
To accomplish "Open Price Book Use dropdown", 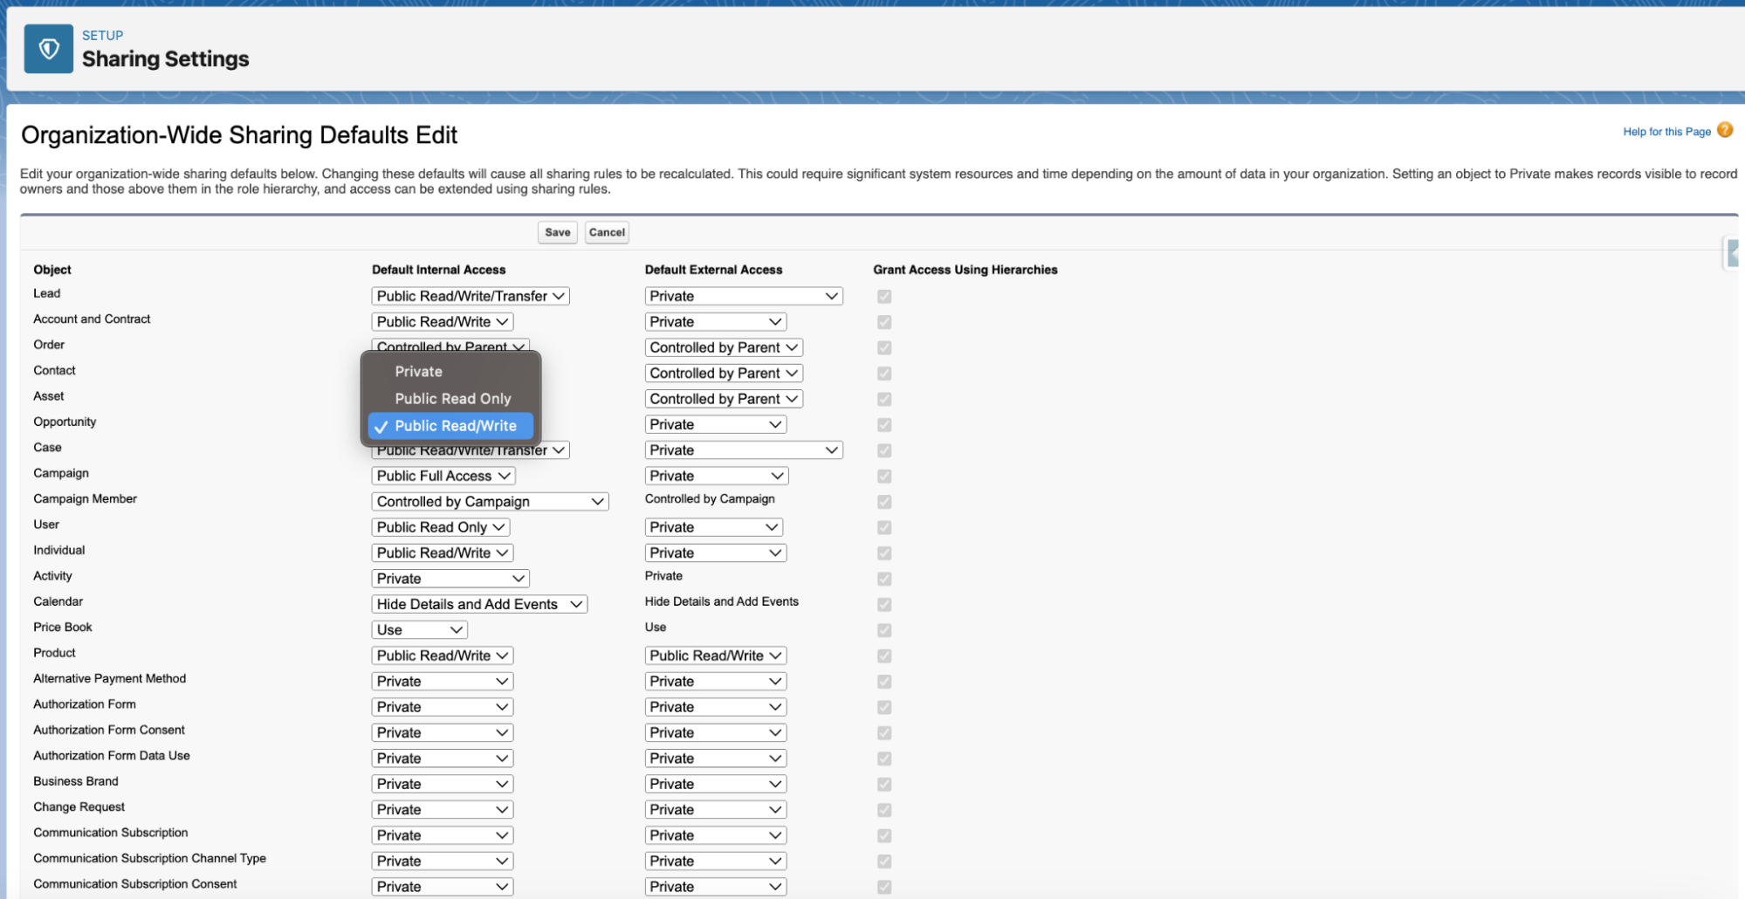I will point(420,630).
